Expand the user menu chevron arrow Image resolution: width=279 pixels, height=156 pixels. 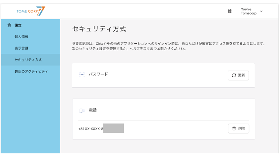point(261,11)
